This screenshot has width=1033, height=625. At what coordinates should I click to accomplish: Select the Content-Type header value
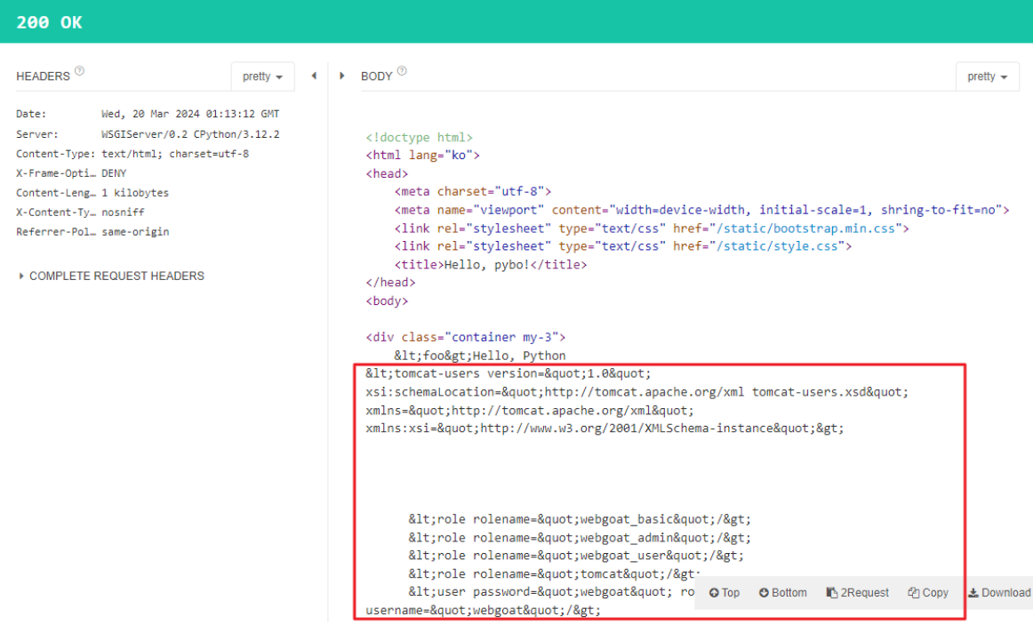(x=175, y=154)
